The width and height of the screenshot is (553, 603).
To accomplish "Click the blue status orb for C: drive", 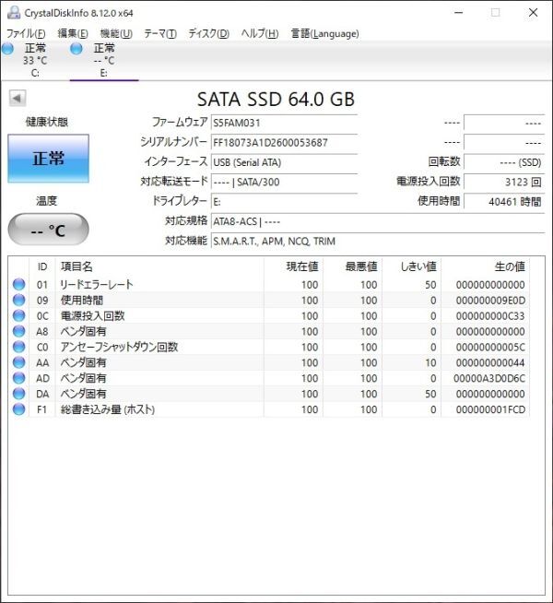I will coord(7,49).
